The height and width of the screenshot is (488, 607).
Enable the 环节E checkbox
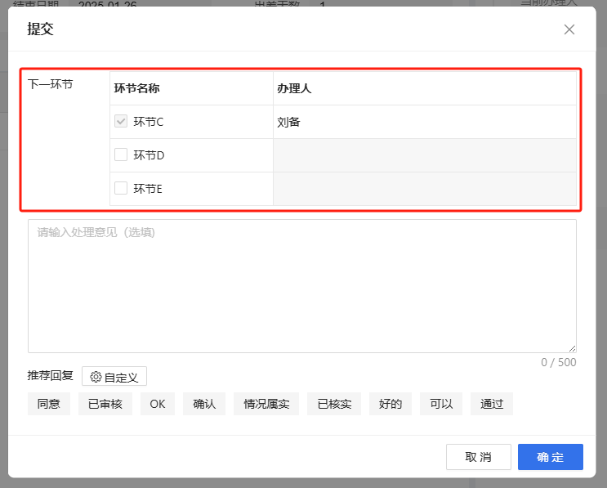pos(121,188)
